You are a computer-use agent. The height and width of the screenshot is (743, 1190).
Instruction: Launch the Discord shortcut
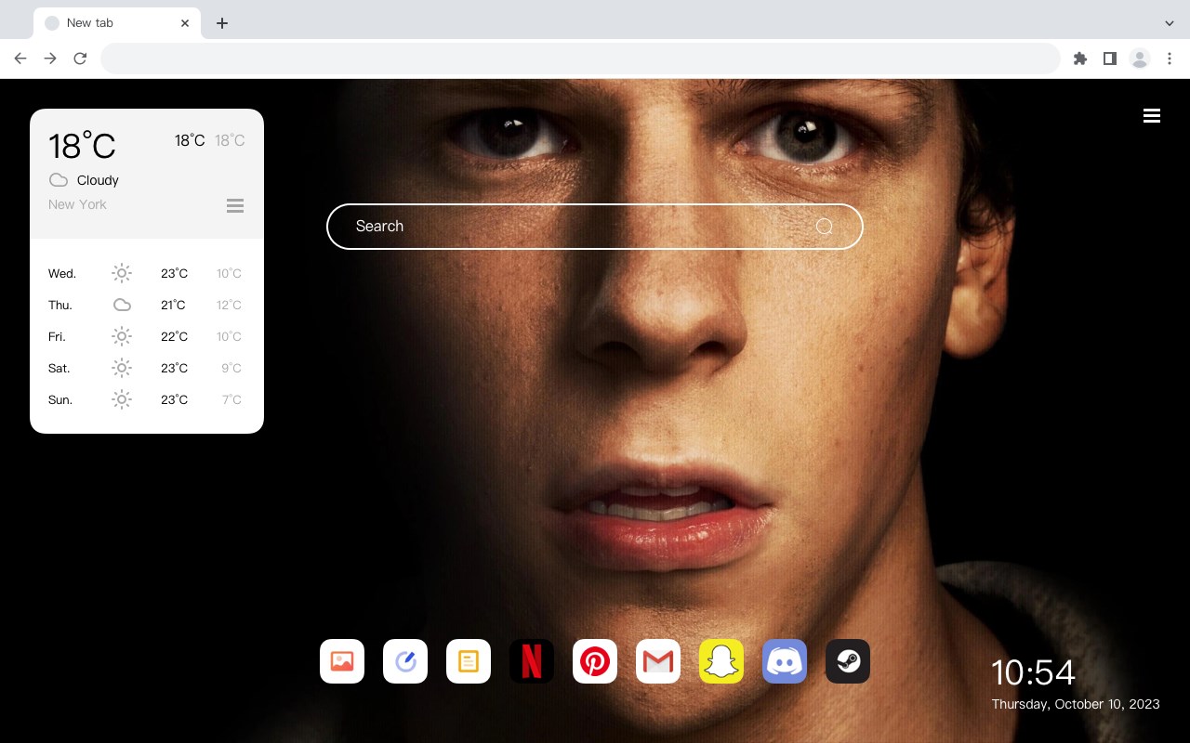[785, 661]
